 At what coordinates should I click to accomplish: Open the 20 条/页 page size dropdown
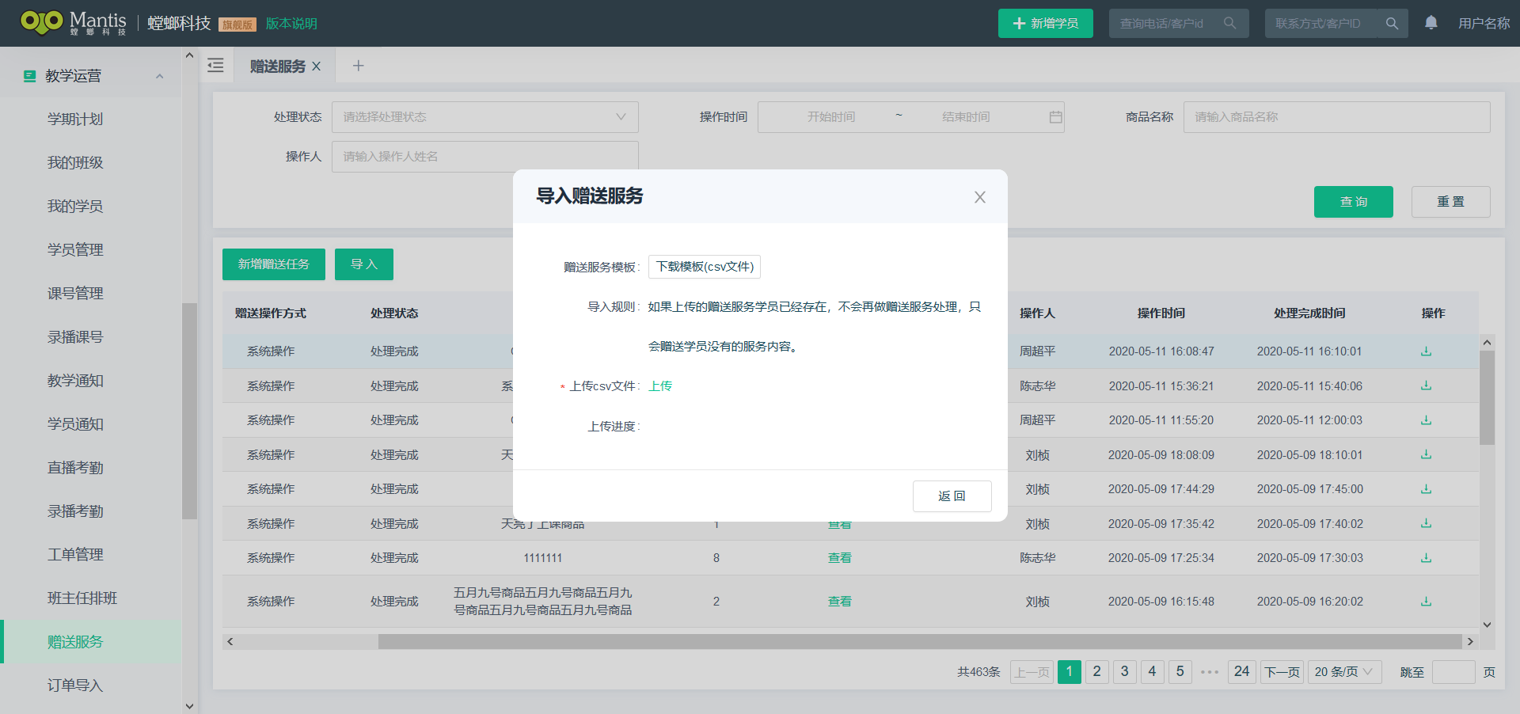[x=1344, y=672]
